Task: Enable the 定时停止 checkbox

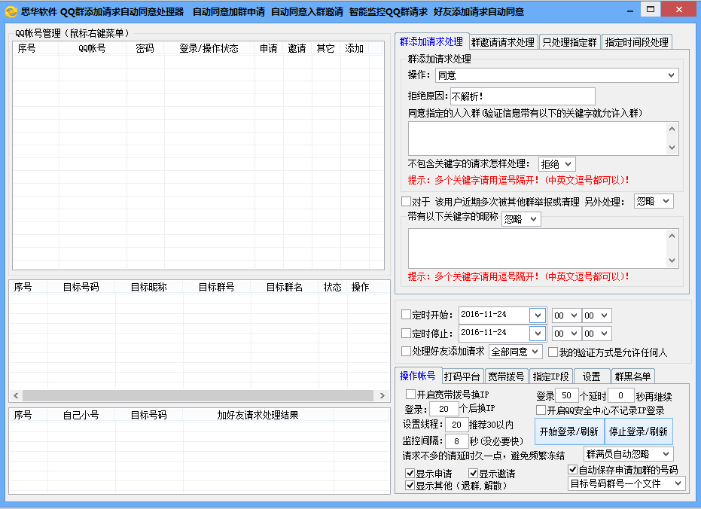Action: (406, 333)
